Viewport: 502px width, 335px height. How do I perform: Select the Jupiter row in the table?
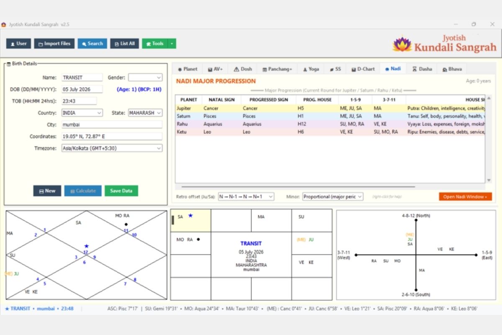click(330, 108)
